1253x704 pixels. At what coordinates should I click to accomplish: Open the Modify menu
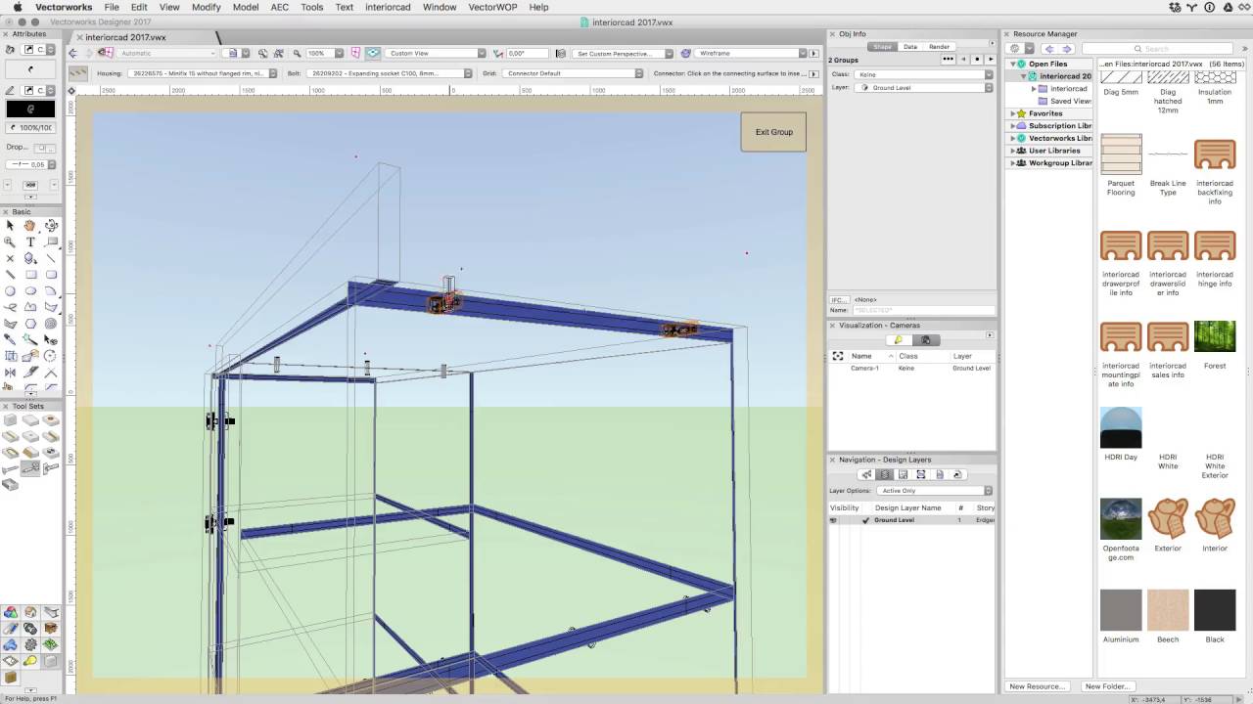(x=206, y=7)
